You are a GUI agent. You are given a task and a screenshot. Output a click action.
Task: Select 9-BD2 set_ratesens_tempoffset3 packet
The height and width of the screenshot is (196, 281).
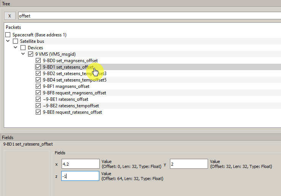coord(74,74)
